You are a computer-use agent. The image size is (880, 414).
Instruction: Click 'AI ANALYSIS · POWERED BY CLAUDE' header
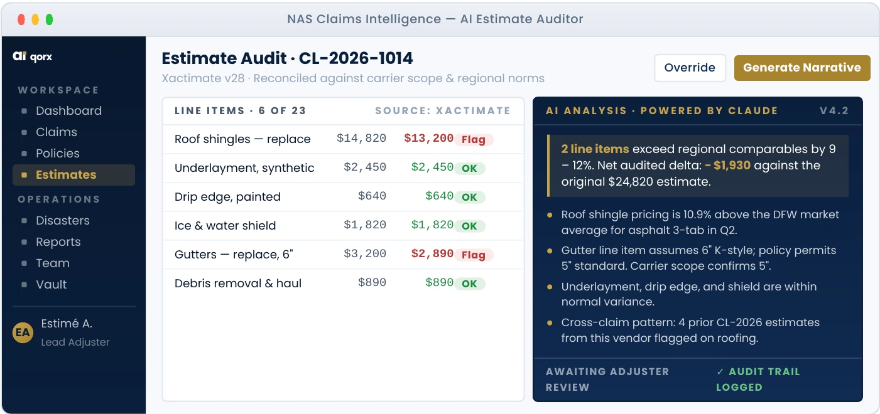[x=662, y=111]
